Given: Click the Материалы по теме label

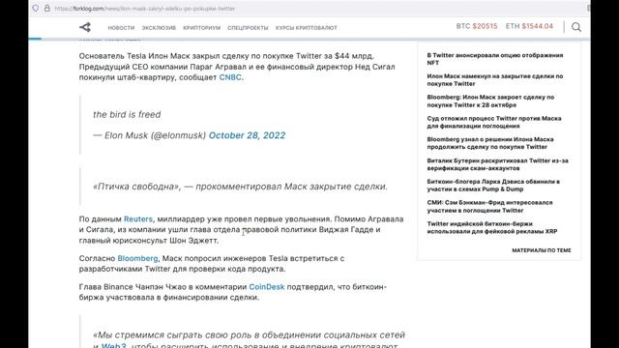Looking at the screenshot, I should click(542, 250).
